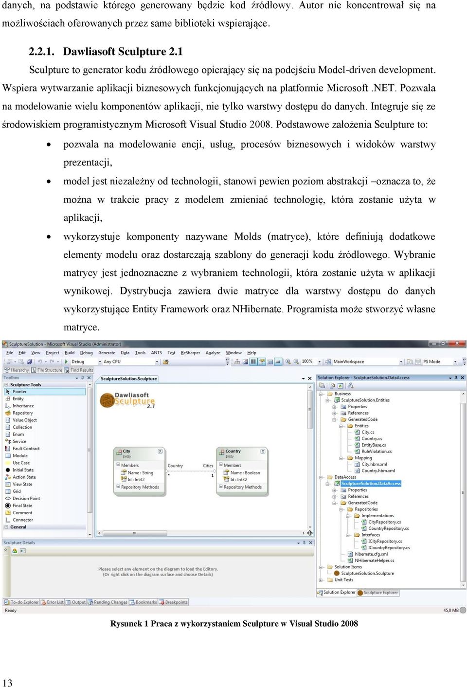Open the ANTS menu
467x687 pixels.
(157, 353)
